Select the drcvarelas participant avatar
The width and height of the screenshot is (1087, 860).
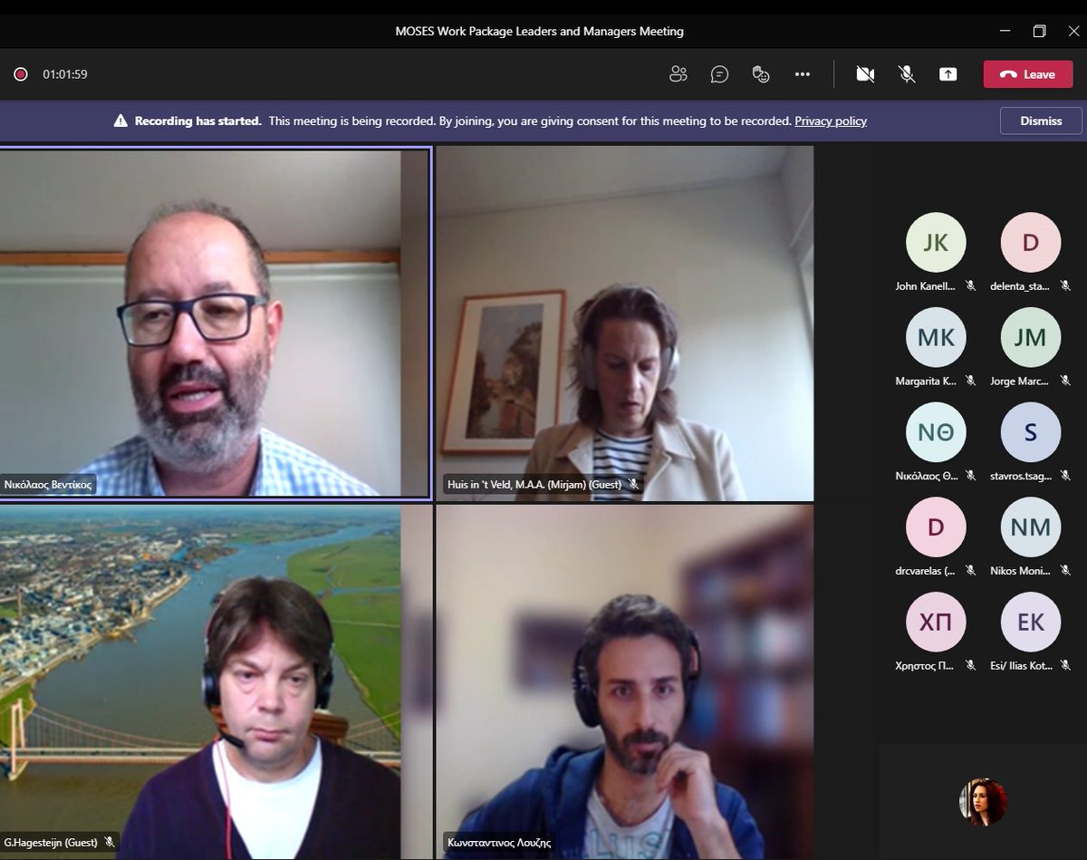tap(936, 527)
